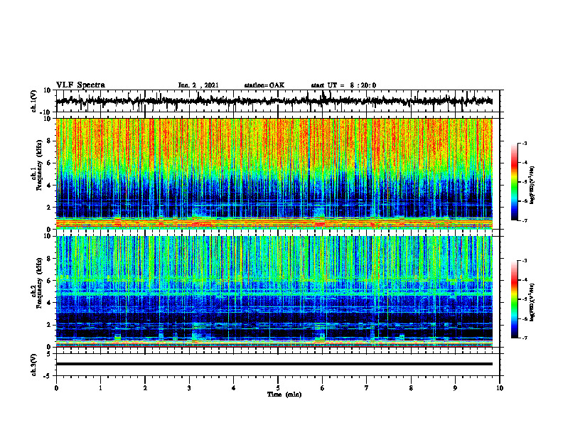
Task: Click the "2" kHz tick on ch.2 axis
Action: [49, 325]
